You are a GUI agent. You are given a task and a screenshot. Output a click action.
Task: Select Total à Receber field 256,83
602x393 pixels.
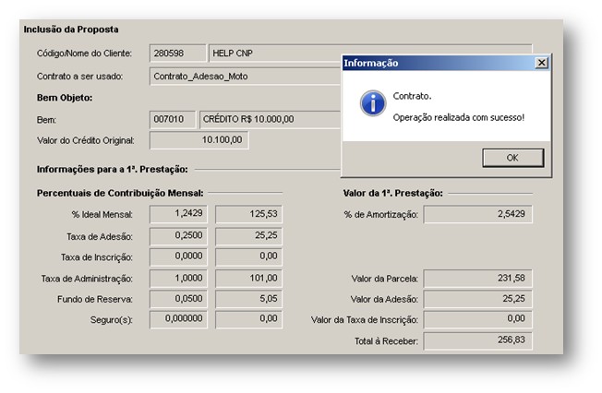478,340
